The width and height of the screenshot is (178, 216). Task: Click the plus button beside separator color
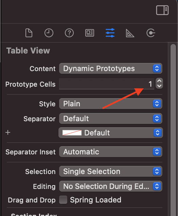[x=8, y=132]
